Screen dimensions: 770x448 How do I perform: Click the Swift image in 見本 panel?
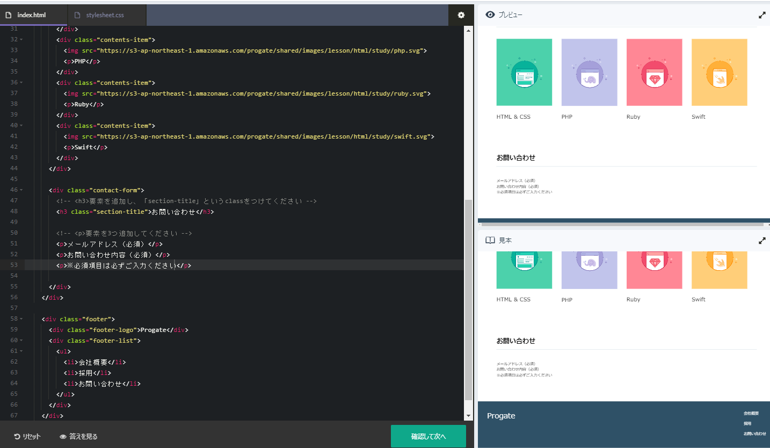click(719, 270)
